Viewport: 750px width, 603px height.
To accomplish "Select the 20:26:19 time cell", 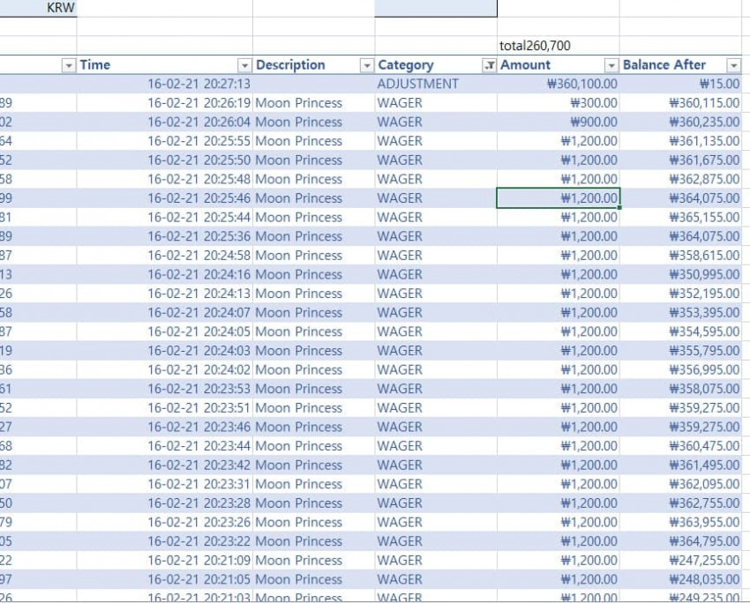I will coord(164,103).
